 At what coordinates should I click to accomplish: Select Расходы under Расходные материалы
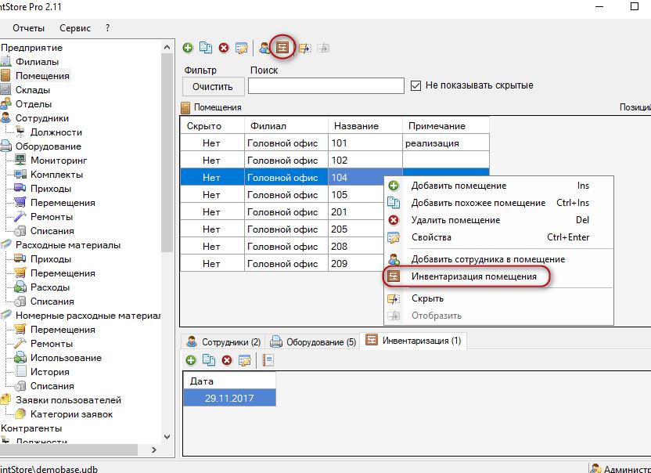click(x=50, y=287)
